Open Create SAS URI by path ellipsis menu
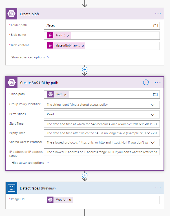170x216 pixels. pos(158,83)
